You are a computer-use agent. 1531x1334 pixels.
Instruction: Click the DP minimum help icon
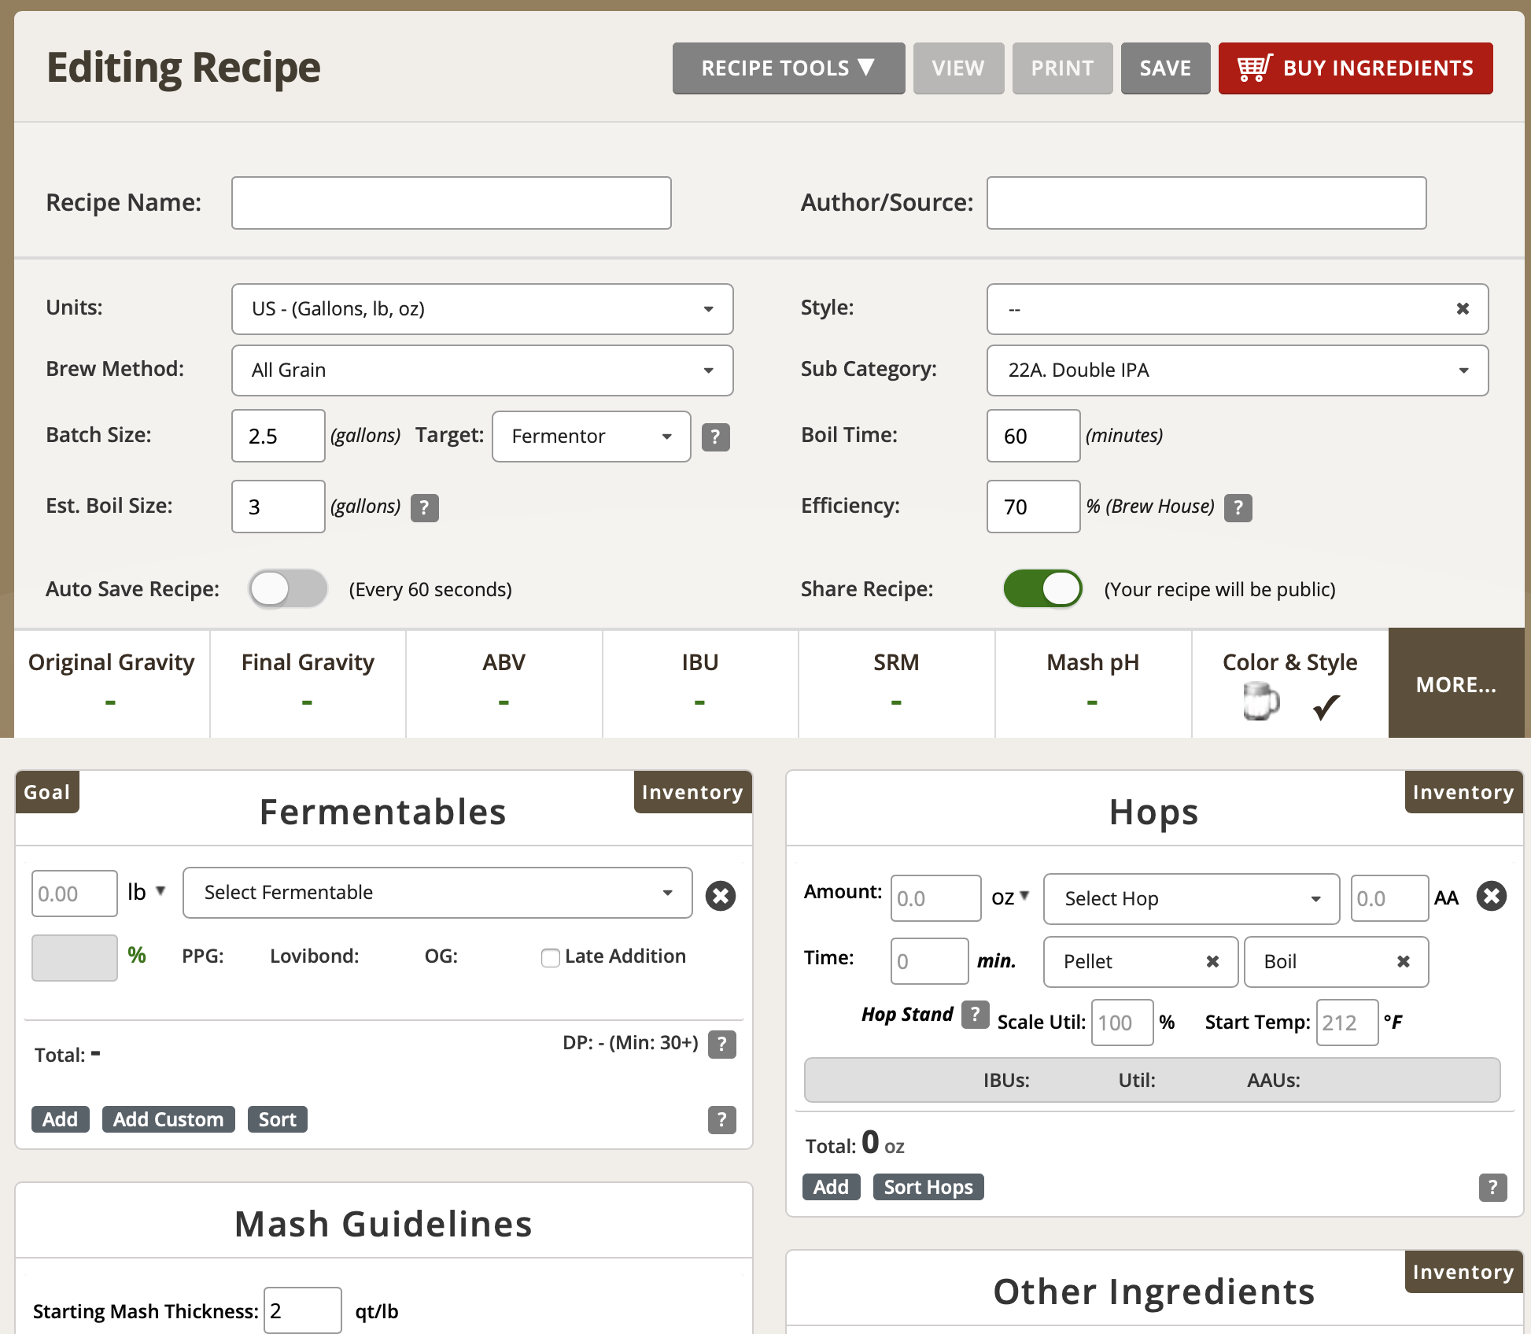point(721,1044)
